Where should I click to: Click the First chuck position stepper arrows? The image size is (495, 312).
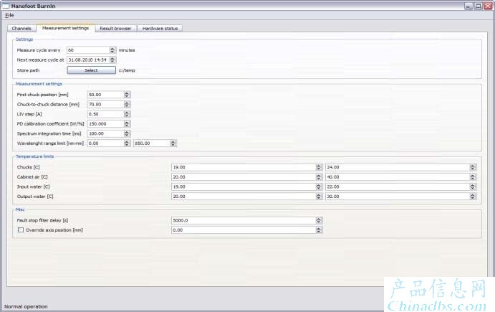(x=127, y=95)
